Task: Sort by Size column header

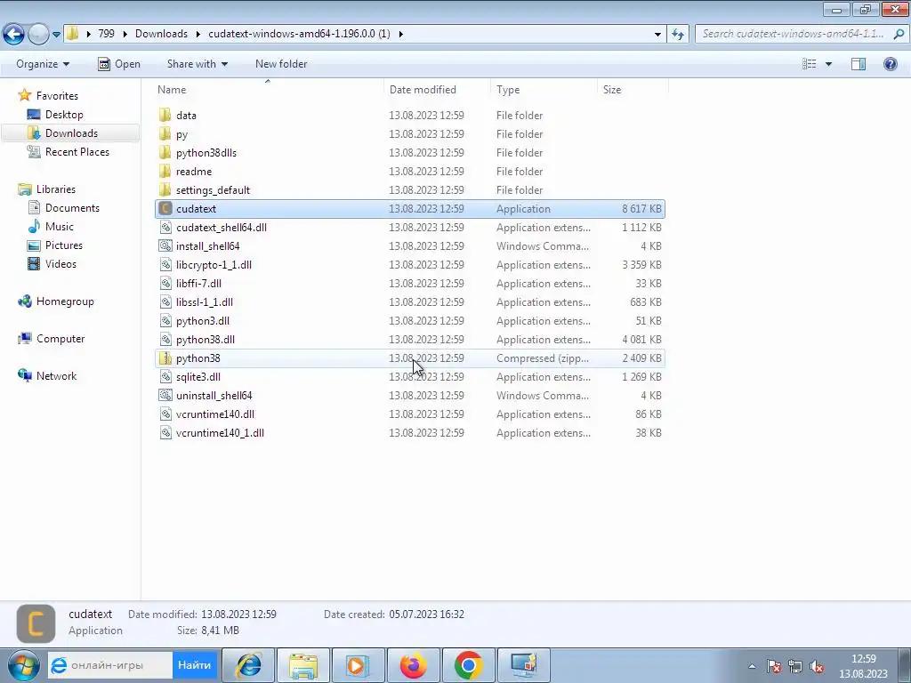Action: pos(612,90)
